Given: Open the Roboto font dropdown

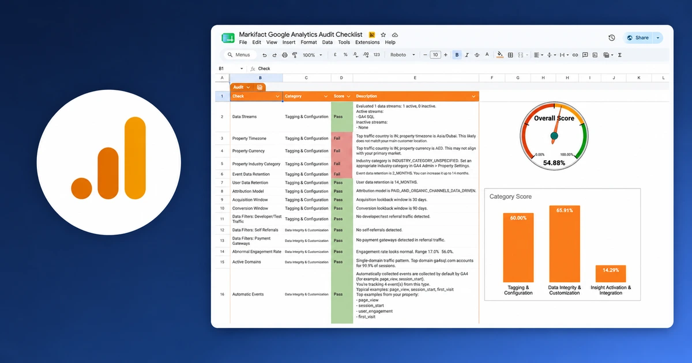Looking at the screenshot, I should pyautogui.click(x=403, y=55).
